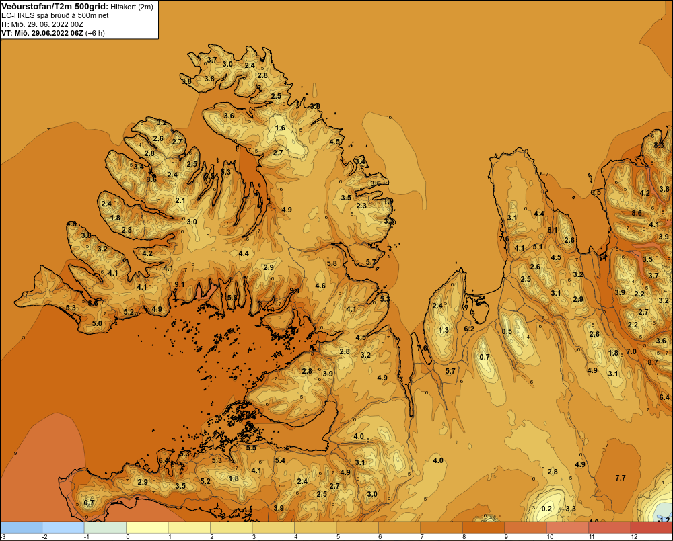Click the 5.0 temperature value on map
This screenshot has width=673, height=541.
point(97,323)
